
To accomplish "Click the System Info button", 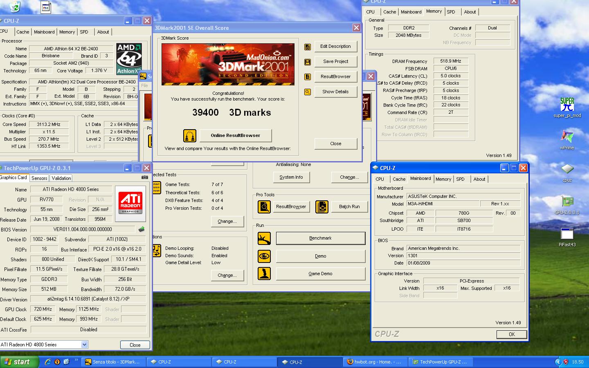I will pyautogui.click(x=291, y=177).
